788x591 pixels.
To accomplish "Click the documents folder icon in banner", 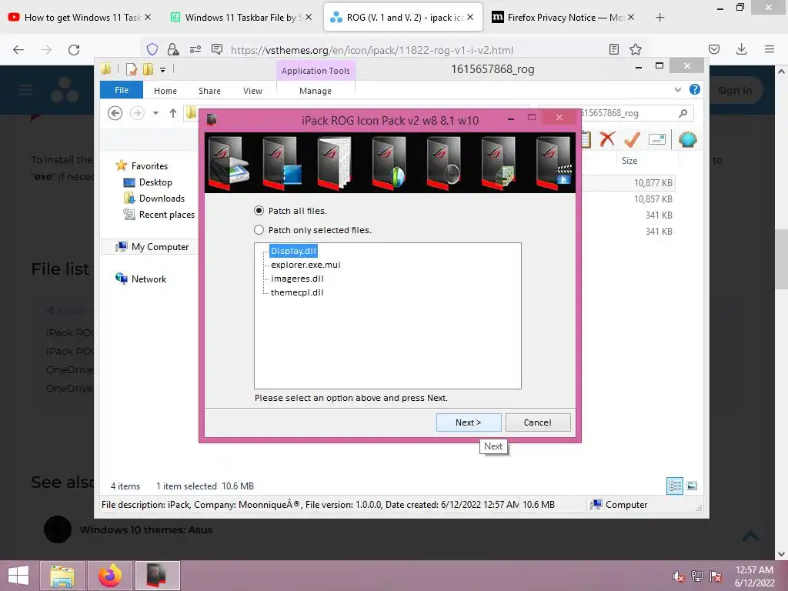I will pos(336,163).
